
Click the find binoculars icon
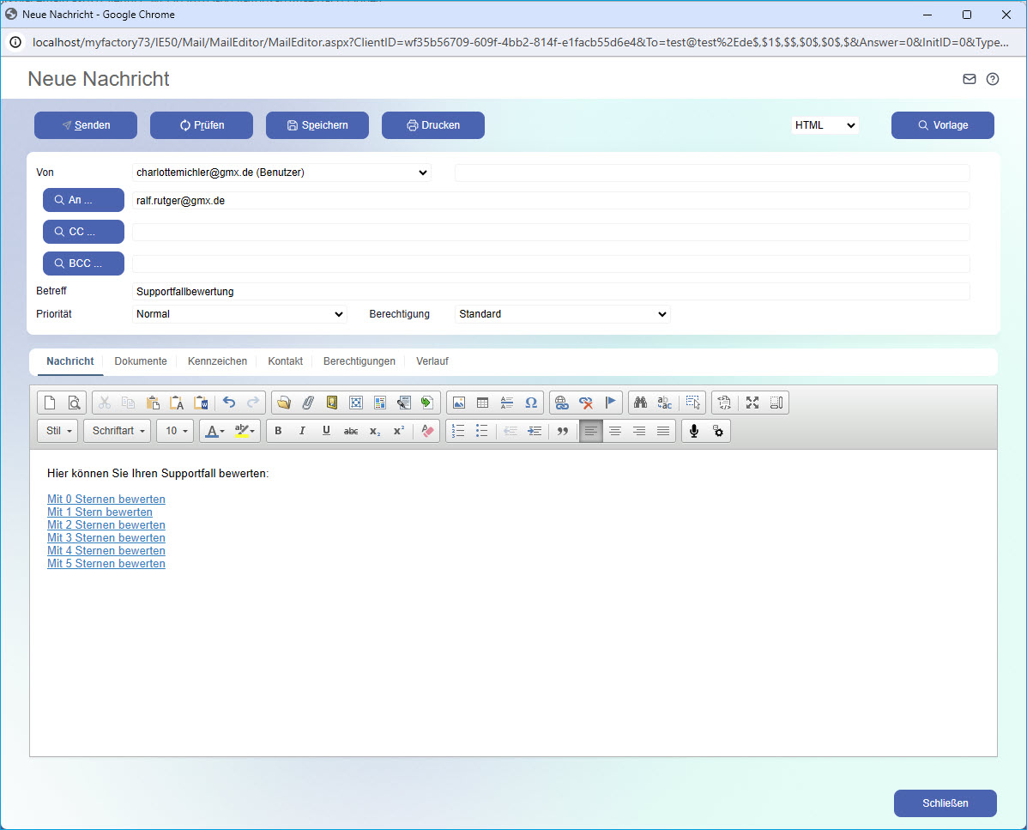point(639,403)
